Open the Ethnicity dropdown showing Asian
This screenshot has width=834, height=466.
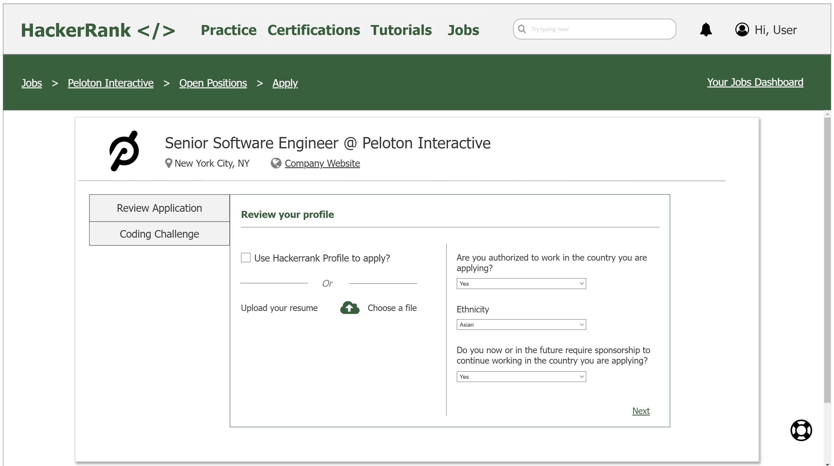tap(521, 324)
